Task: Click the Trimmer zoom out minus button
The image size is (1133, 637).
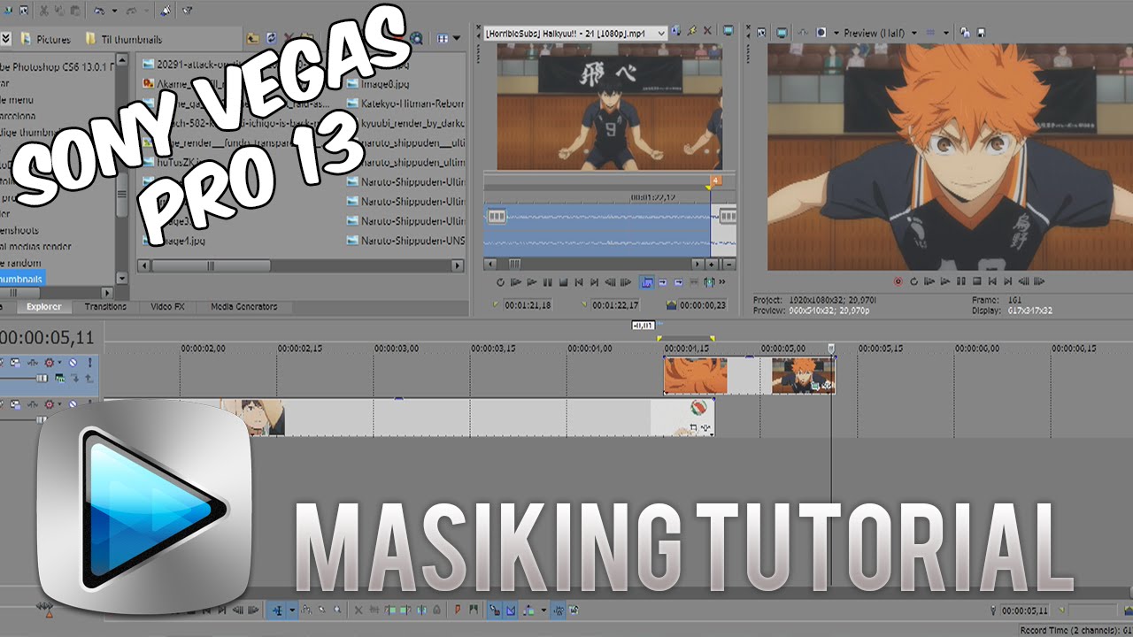Action: click(728, 264)
